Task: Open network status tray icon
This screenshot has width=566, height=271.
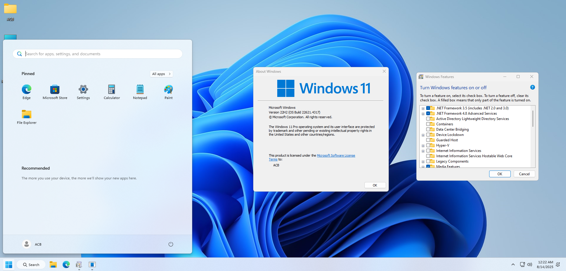Action: pos(523,264)
